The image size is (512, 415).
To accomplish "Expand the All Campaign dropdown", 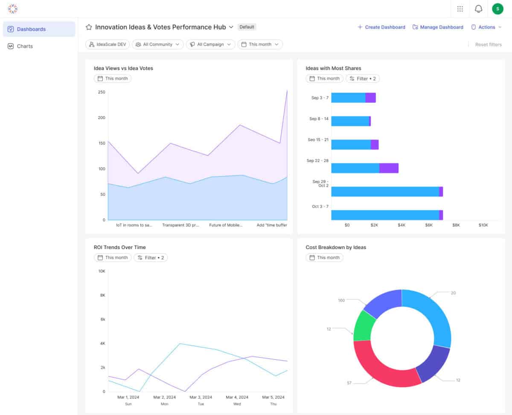I will point(210,44).
